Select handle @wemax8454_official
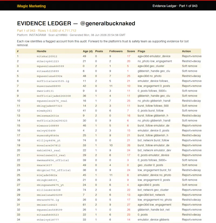This screenshot has height=223, width=216. 53,160
